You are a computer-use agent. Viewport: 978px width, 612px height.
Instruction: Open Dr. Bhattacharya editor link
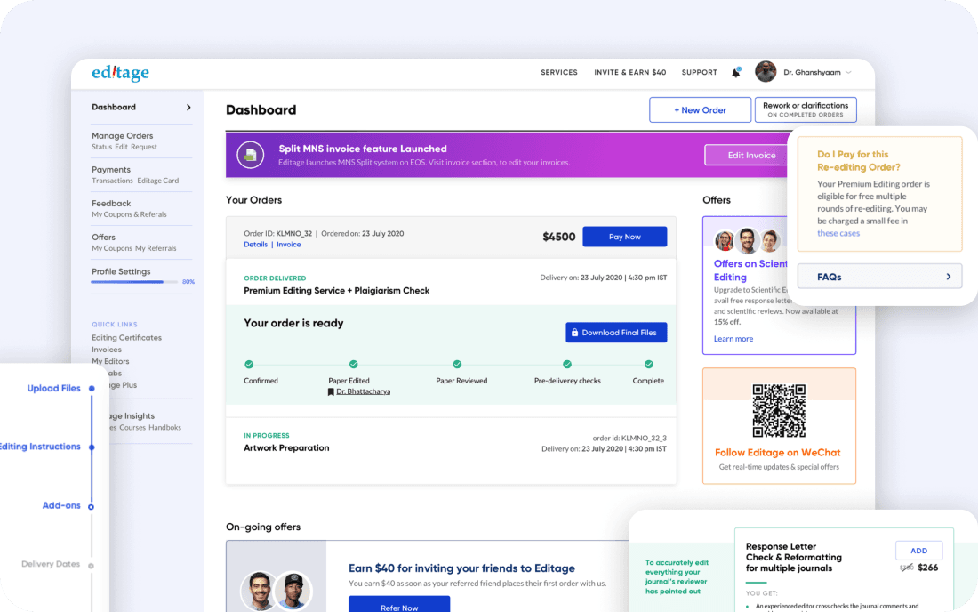click(363, 391)
